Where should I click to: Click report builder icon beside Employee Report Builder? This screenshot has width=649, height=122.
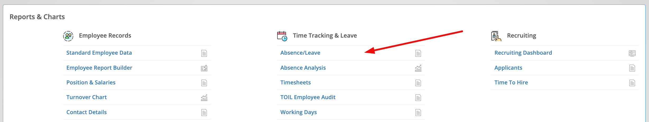coord(204,68)
